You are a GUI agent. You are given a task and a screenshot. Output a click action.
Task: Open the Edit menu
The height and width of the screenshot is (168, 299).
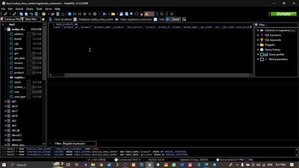coord(10,9)
